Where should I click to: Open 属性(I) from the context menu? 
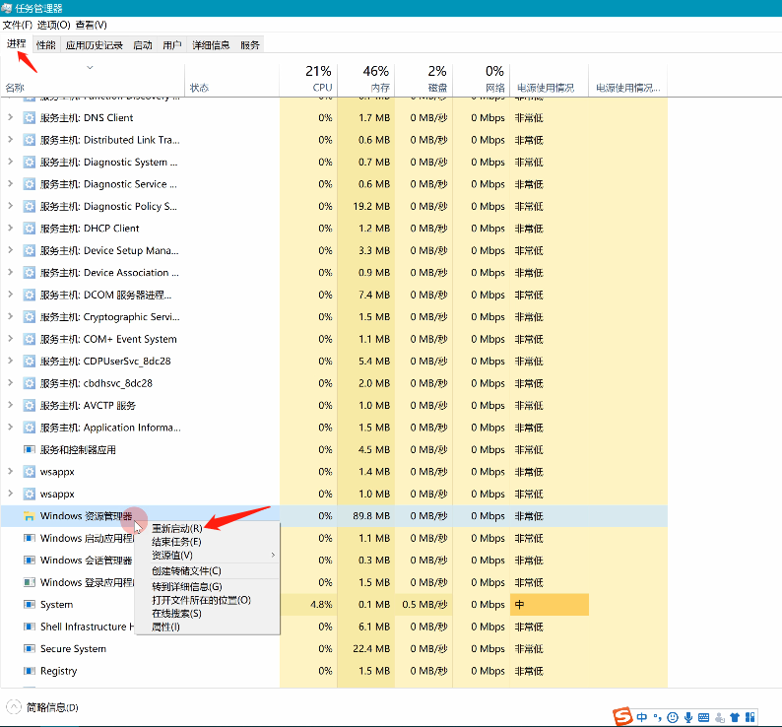coord(208,627)
